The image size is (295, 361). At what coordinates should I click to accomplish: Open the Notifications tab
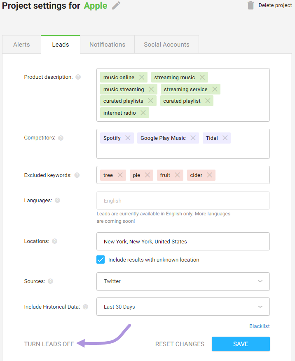click(x=108, y=45)
